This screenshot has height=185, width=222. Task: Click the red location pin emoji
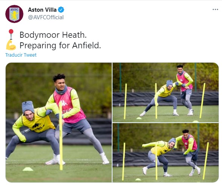click(x=11, y=34)
